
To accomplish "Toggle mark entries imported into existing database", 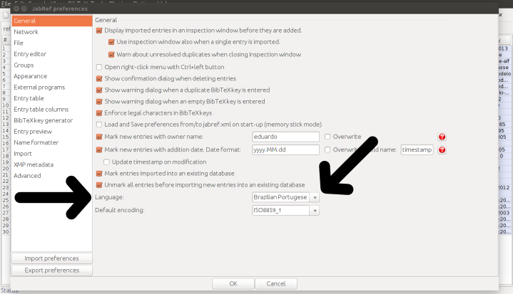I will (x=99, y=174).
